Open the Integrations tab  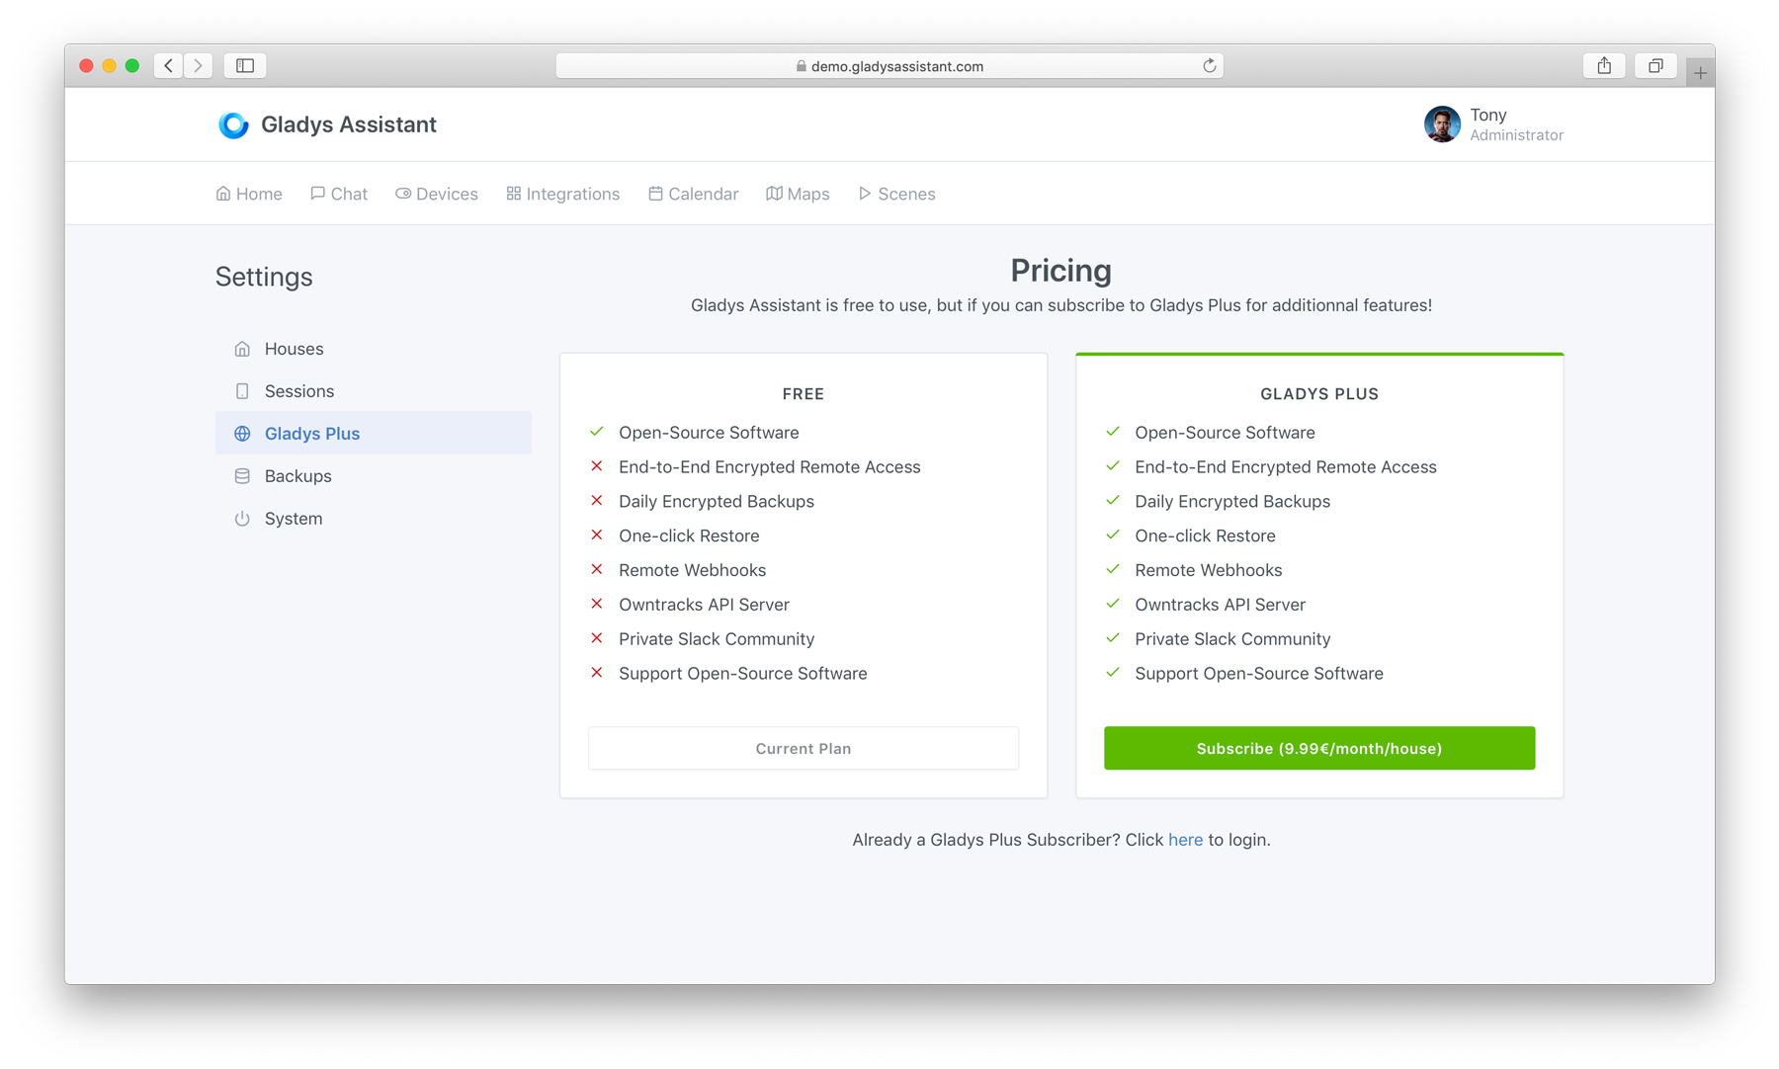coord(563,194)
